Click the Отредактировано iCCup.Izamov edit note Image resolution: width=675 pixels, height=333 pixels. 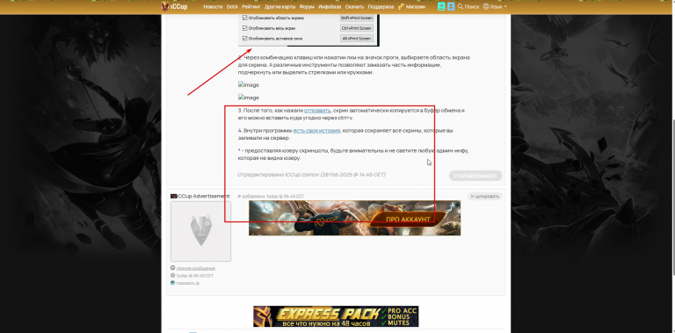tap(312, 175)
